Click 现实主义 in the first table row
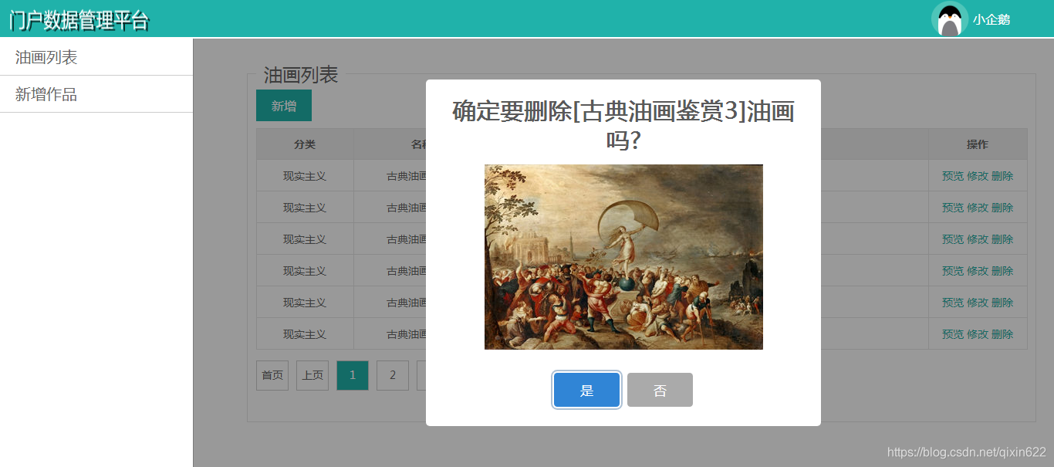 (x=305, y=176)
